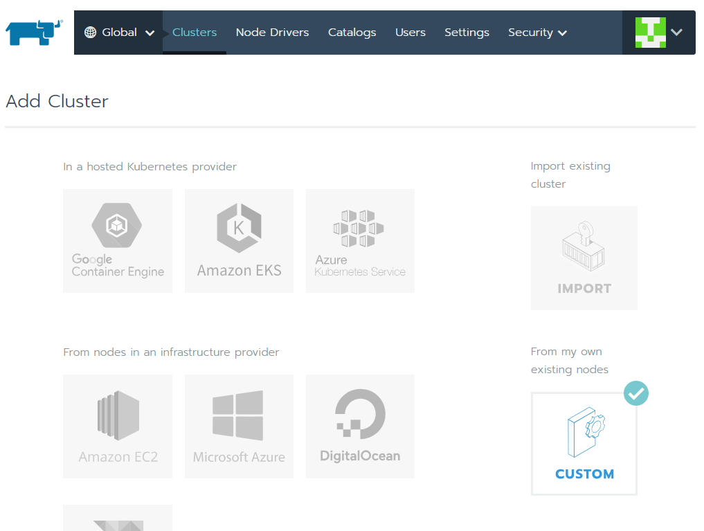Select the Microsoft Azure provider

pos(239,426)
